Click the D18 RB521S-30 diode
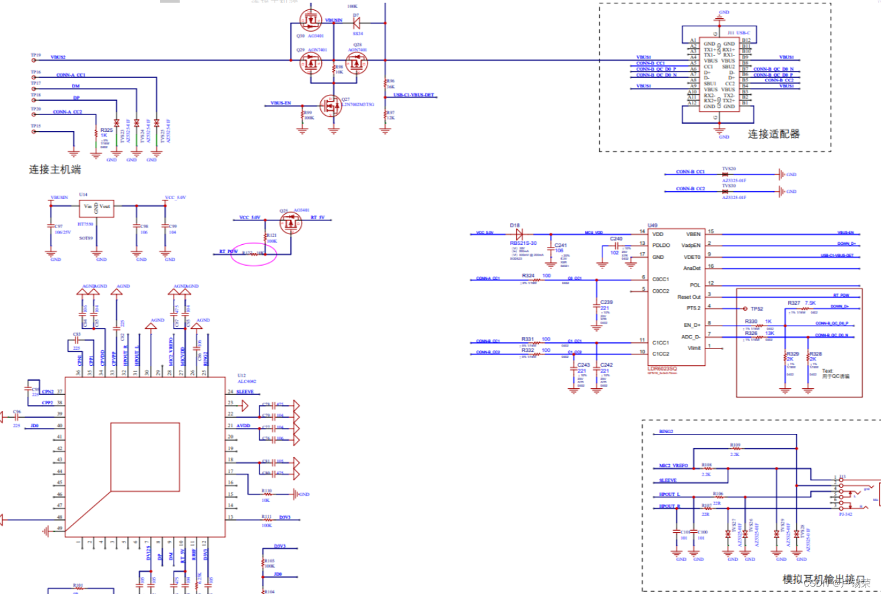Screen dimensions: 881x594 pyautogui.click(x=519, y=233)
